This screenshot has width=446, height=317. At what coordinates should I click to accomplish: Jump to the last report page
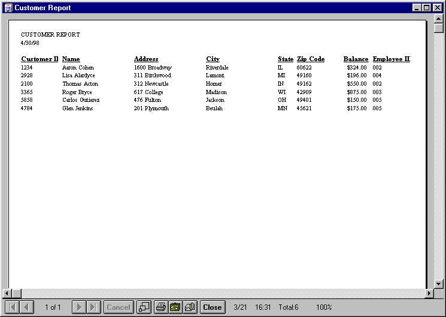(x=93, y=307)
